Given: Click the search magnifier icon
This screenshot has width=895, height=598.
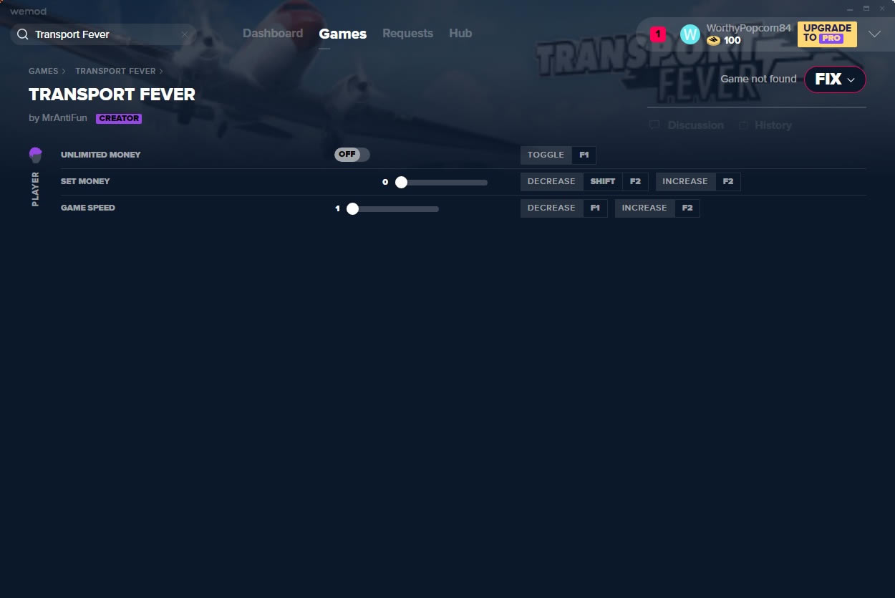Looking at the screenshot, I should [x=22, y=34].
